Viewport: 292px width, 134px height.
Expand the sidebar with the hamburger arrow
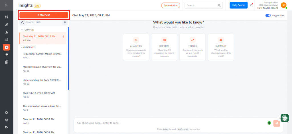[x=7, y=5]
